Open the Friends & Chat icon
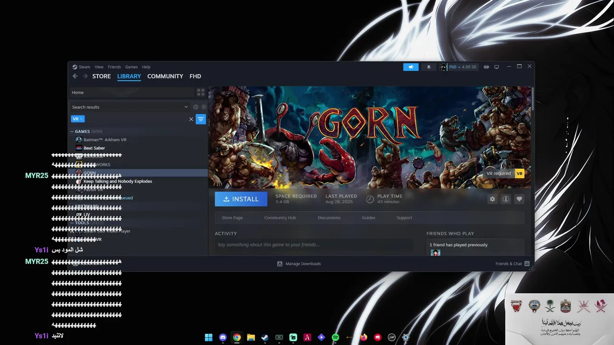614x345 pixels. (527, 264)
